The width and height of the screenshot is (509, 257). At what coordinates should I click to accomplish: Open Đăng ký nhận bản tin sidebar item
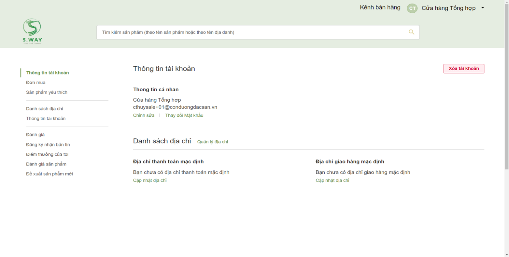tap(48, 145)
